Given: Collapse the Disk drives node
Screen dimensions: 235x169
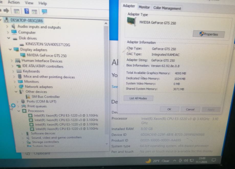Looking at the screenshot, I should [9, 38].
